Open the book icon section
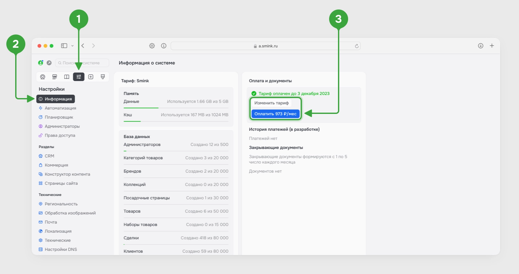The image size is (519, 274). point(67,77)
